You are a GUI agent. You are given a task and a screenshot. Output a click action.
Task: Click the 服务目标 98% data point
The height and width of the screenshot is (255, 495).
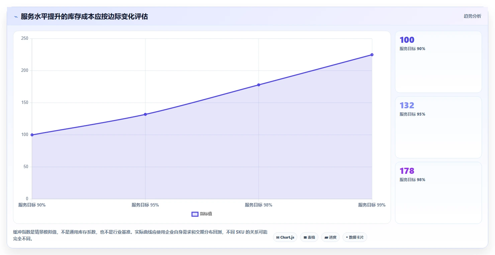click(x=259, y=85)
